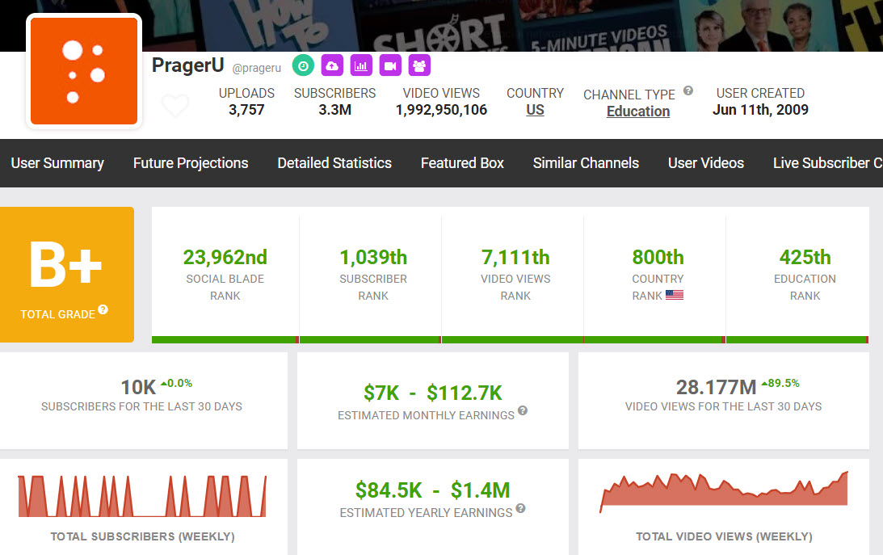The height and width of the screenshot is (555, 883).
Task: Switch to Future Projections tab
Action: (191, 163)
